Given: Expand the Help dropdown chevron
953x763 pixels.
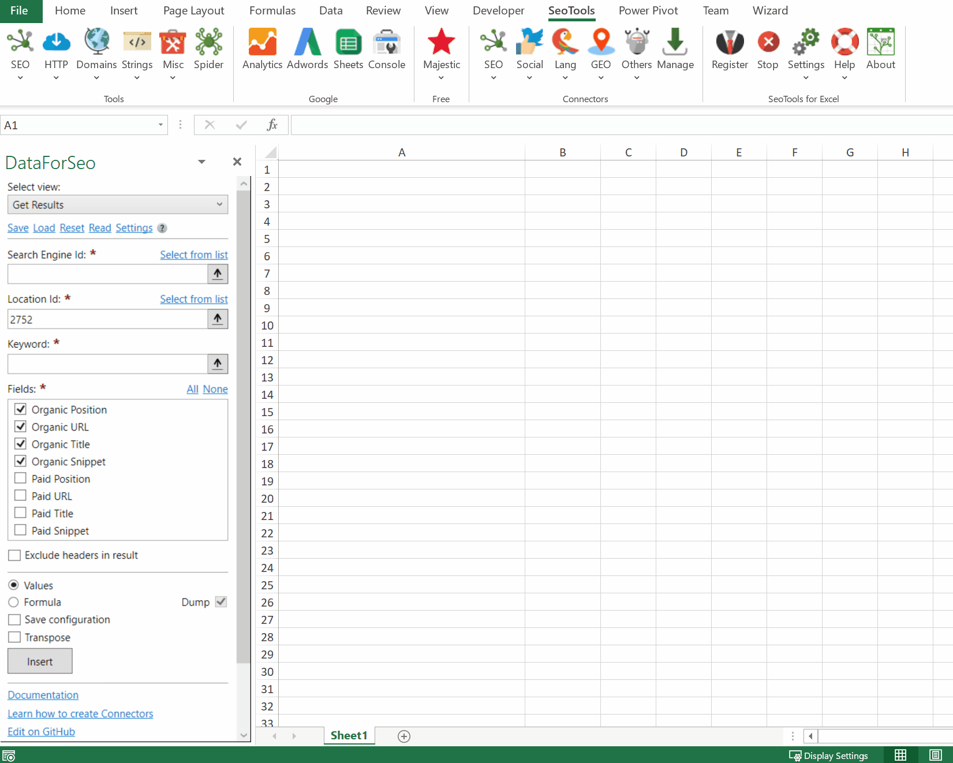Looking at the screenshot, I should [x=844, y=78].
